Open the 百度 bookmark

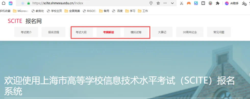[117, 11]
